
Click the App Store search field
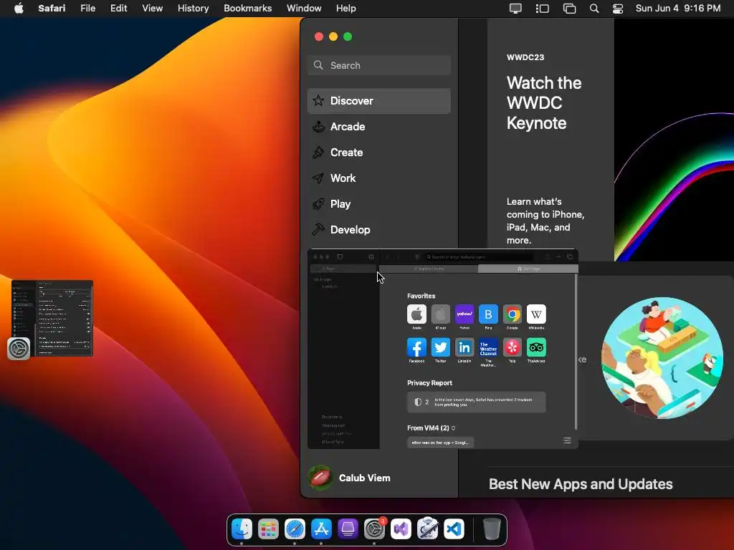click(x=378, y=65)
